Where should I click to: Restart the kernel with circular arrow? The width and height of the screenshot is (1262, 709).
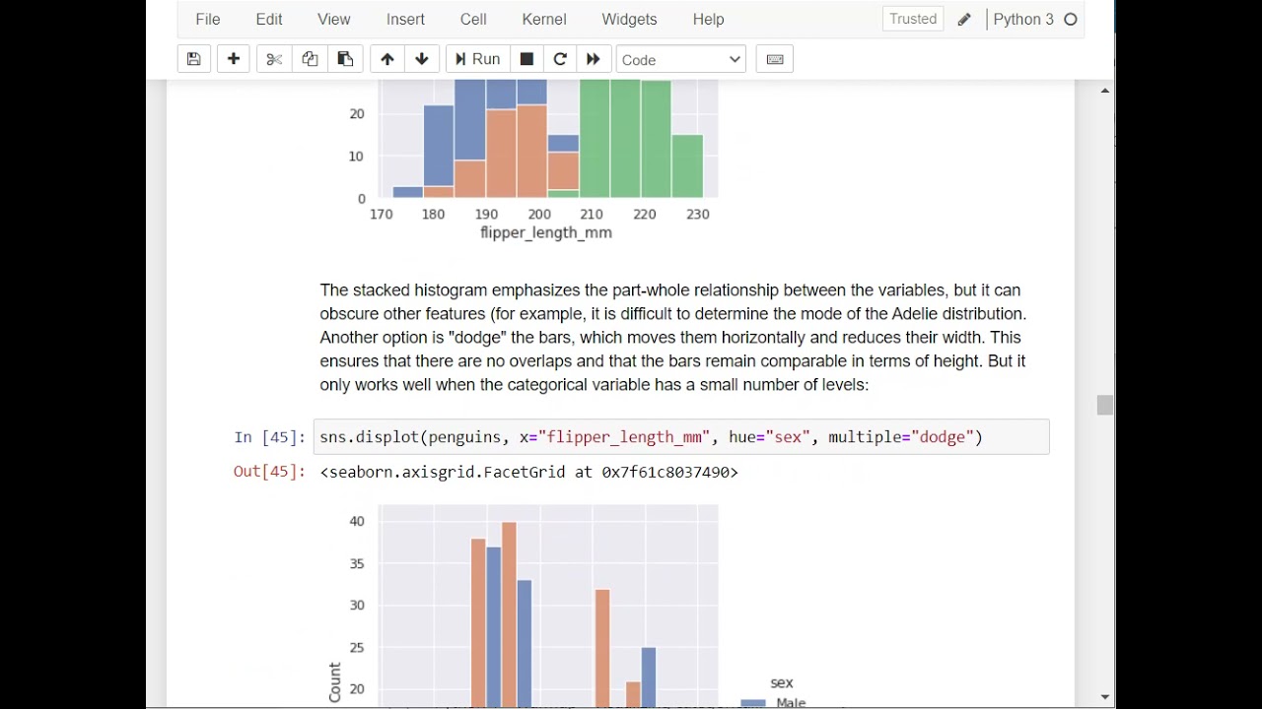click(560, 59)
